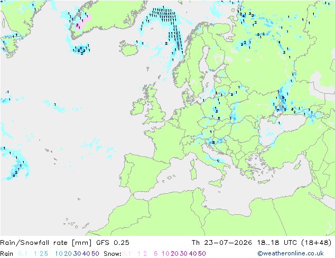Click the '18..18 UTC' time label
The height and width of the screenshot is (258, 335).
pyautogui.click(x=277, y=243)
